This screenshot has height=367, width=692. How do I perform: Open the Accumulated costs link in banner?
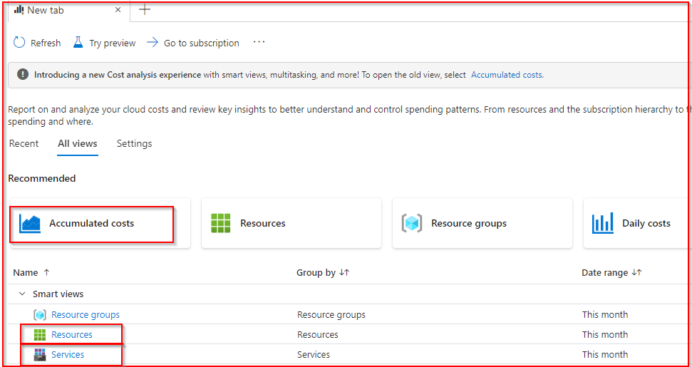(507, 74)
